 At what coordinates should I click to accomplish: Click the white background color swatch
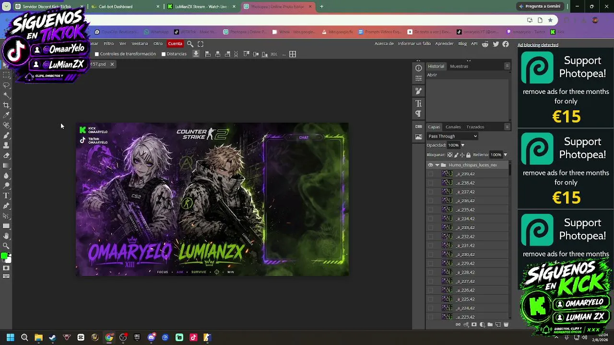pos(8,260)
